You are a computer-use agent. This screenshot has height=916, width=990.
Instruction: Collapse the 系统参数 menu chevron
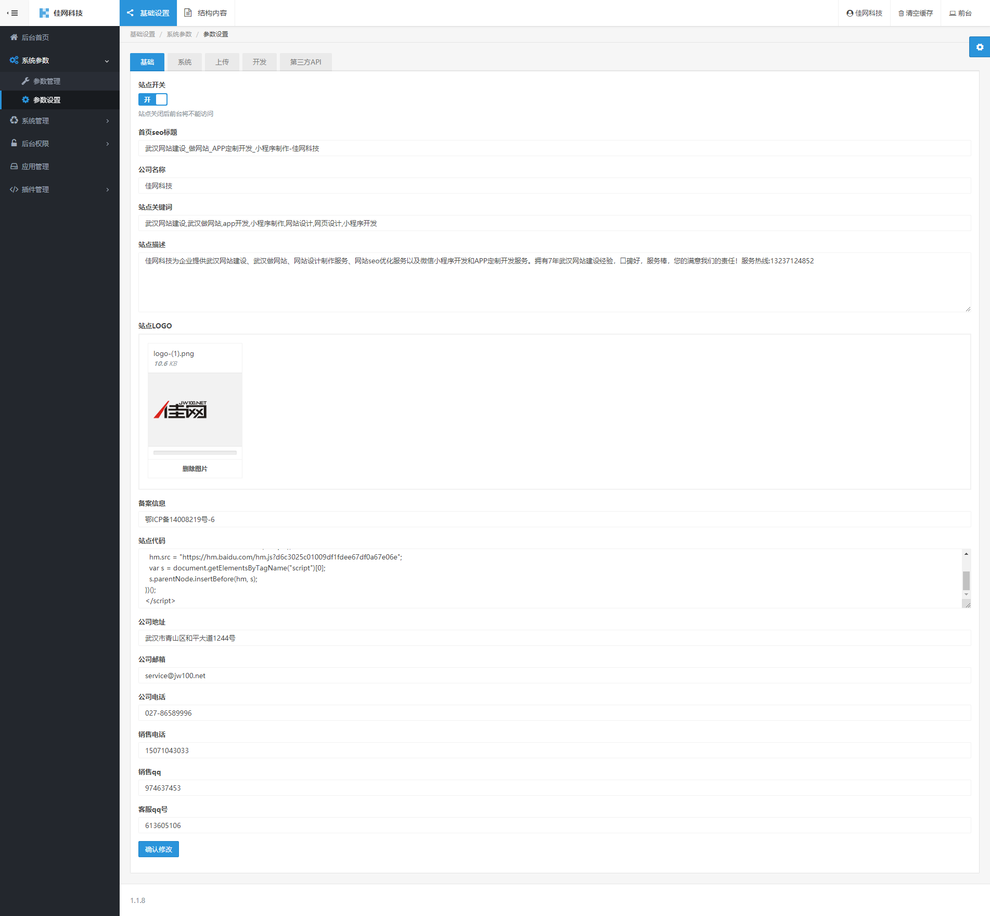coord(107,61)
